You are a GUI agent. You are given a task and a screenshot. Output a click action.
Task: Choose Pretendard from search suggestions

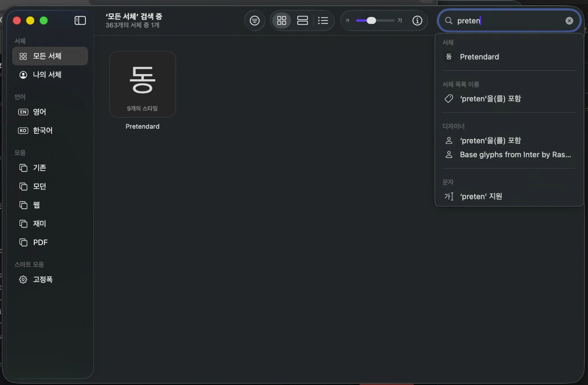pyautogui.click(x=479, y=56)
